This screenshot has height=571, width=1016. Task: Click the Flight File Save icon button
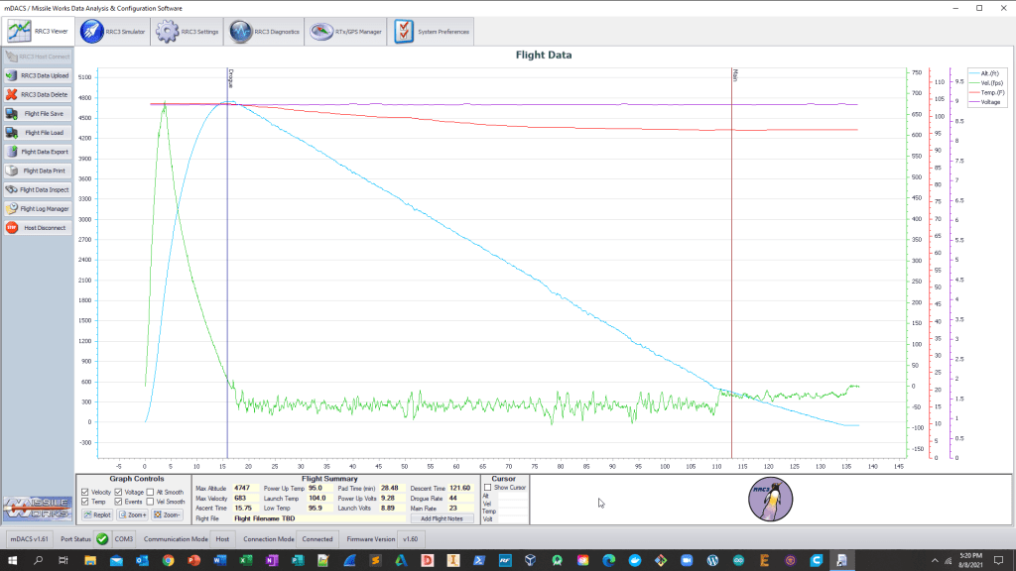[x=38, y=113]
